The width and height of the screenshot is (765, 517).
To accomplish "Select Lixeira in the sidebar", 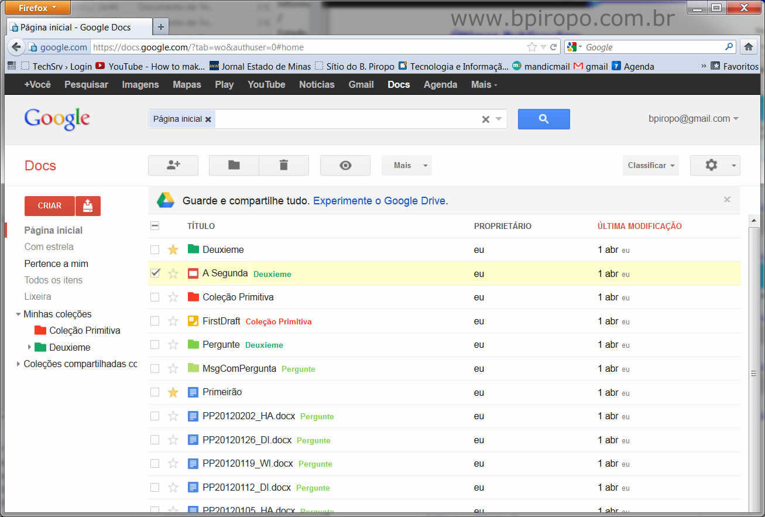I will [38, 297].
